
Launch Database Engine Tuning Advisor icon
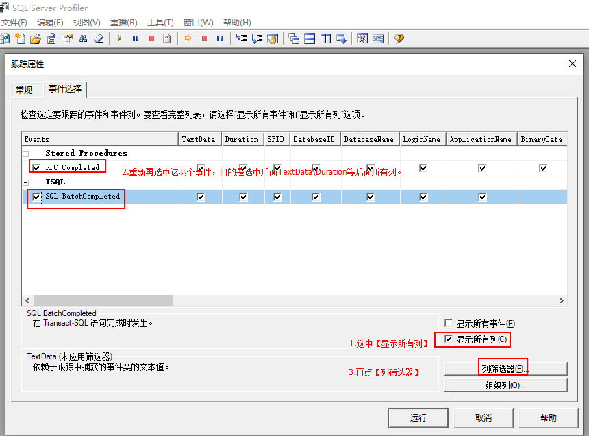[362, 38]
